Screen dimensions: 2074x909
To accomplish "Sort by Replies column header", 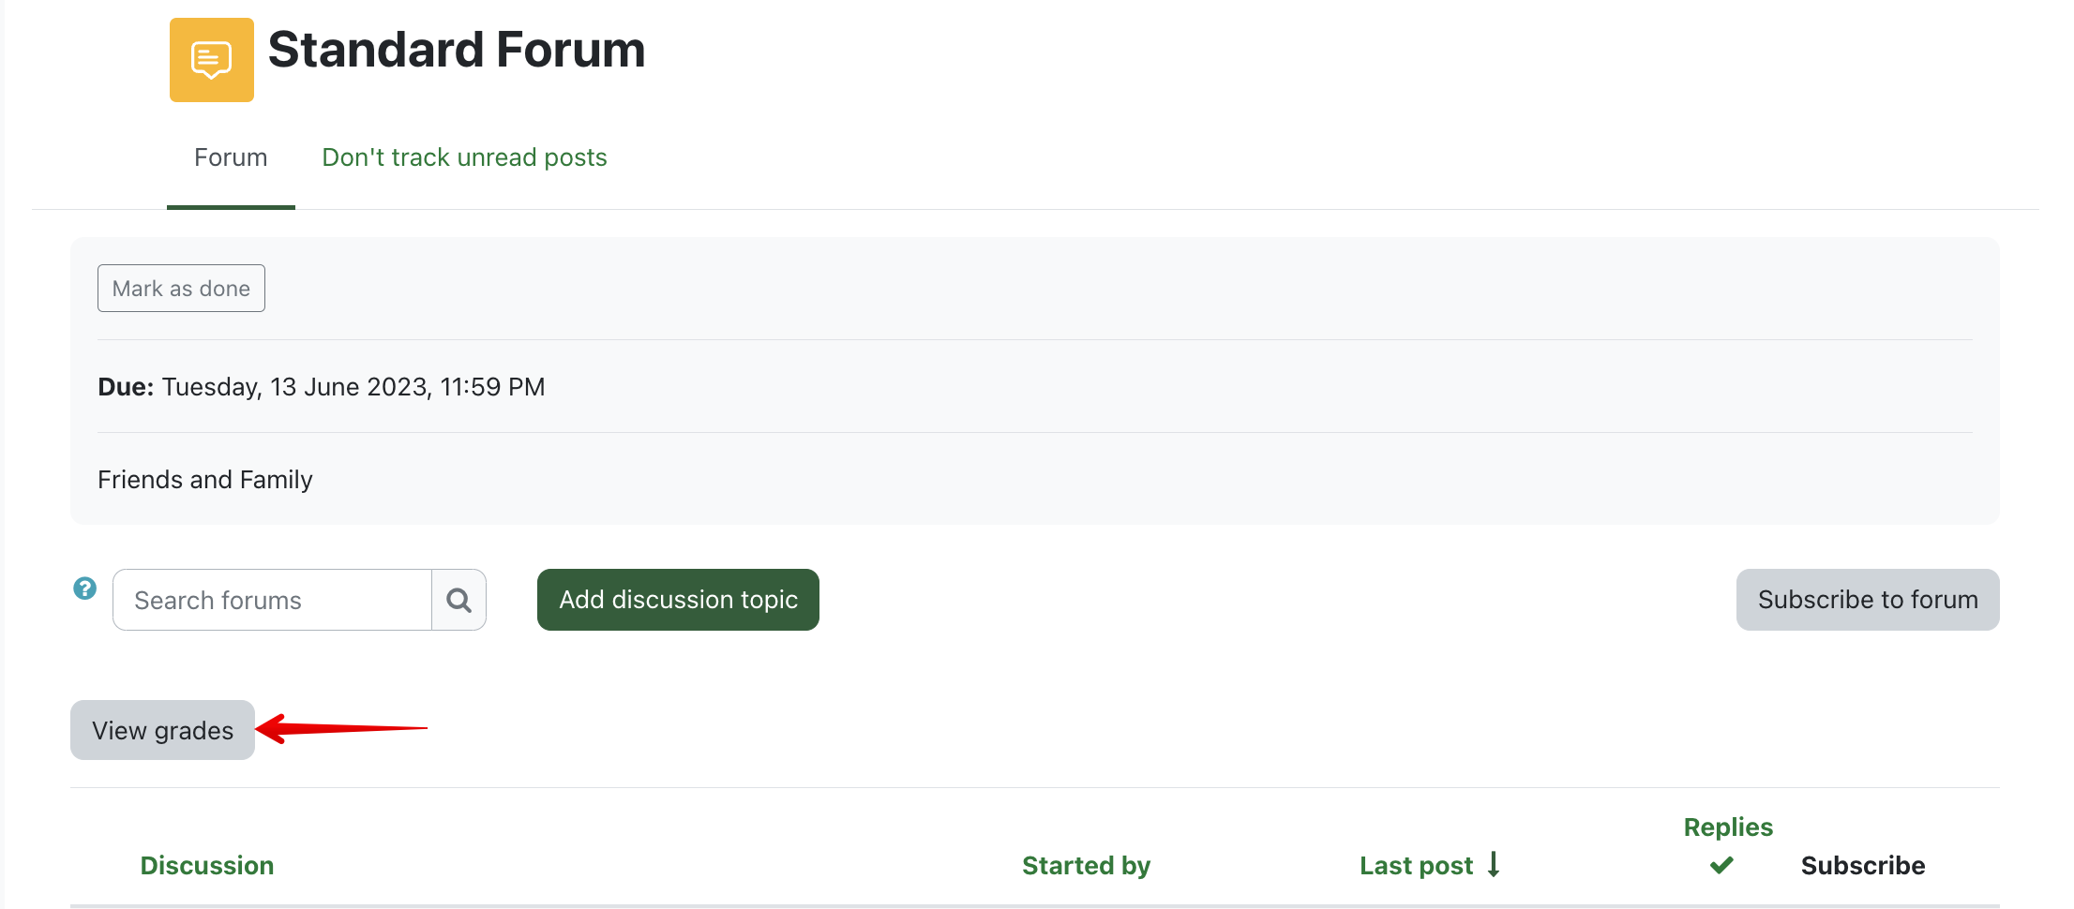I will pos(1728,827).
